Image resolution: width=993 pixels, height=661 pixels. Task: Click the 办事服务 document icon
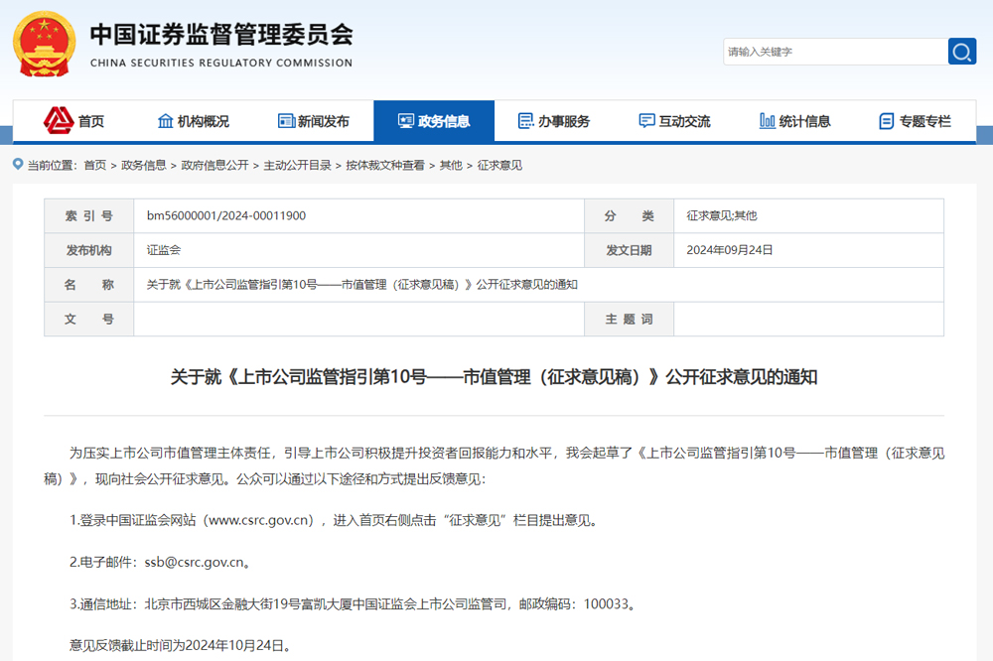click(x=524, y=120)
